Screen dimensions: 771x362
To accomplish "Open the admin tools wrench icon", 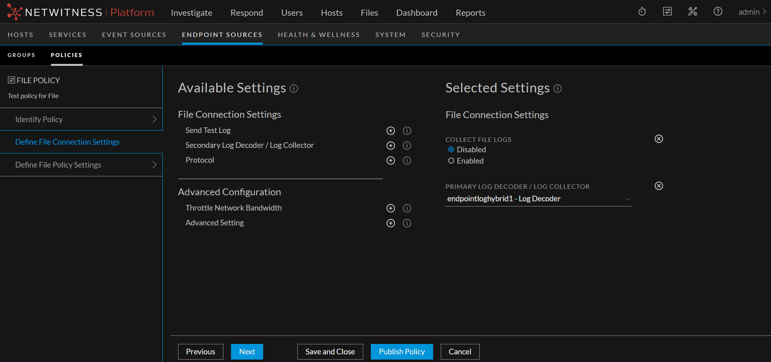I will click(692, 12).
